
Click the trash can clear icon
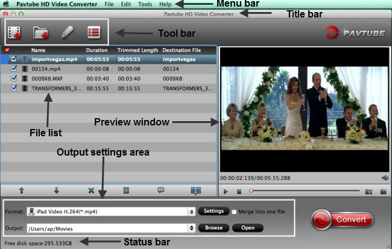pyautogui.click(x=126, y=191)
